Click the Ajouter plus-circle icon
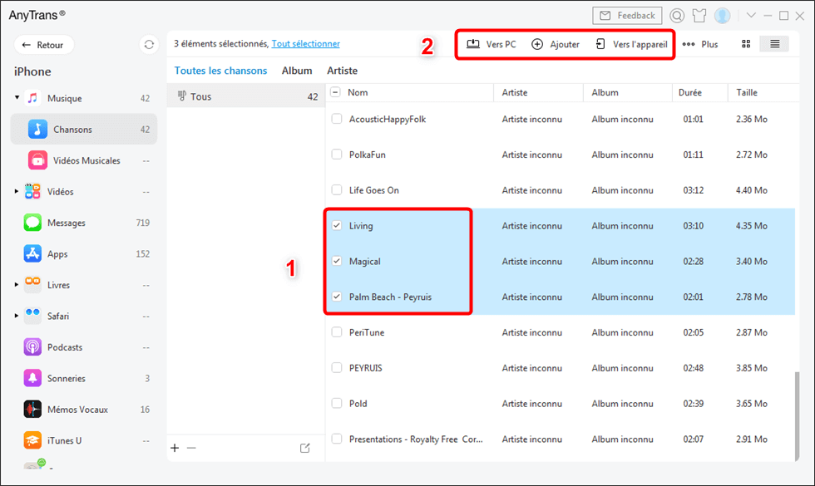The width and height of the screenshot is (815, 486). 537,44
